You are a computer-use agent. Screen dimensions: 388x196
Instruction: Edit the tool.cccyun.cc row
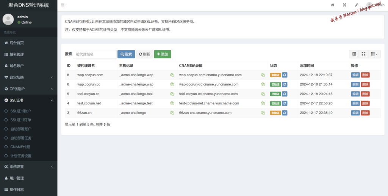355,94
